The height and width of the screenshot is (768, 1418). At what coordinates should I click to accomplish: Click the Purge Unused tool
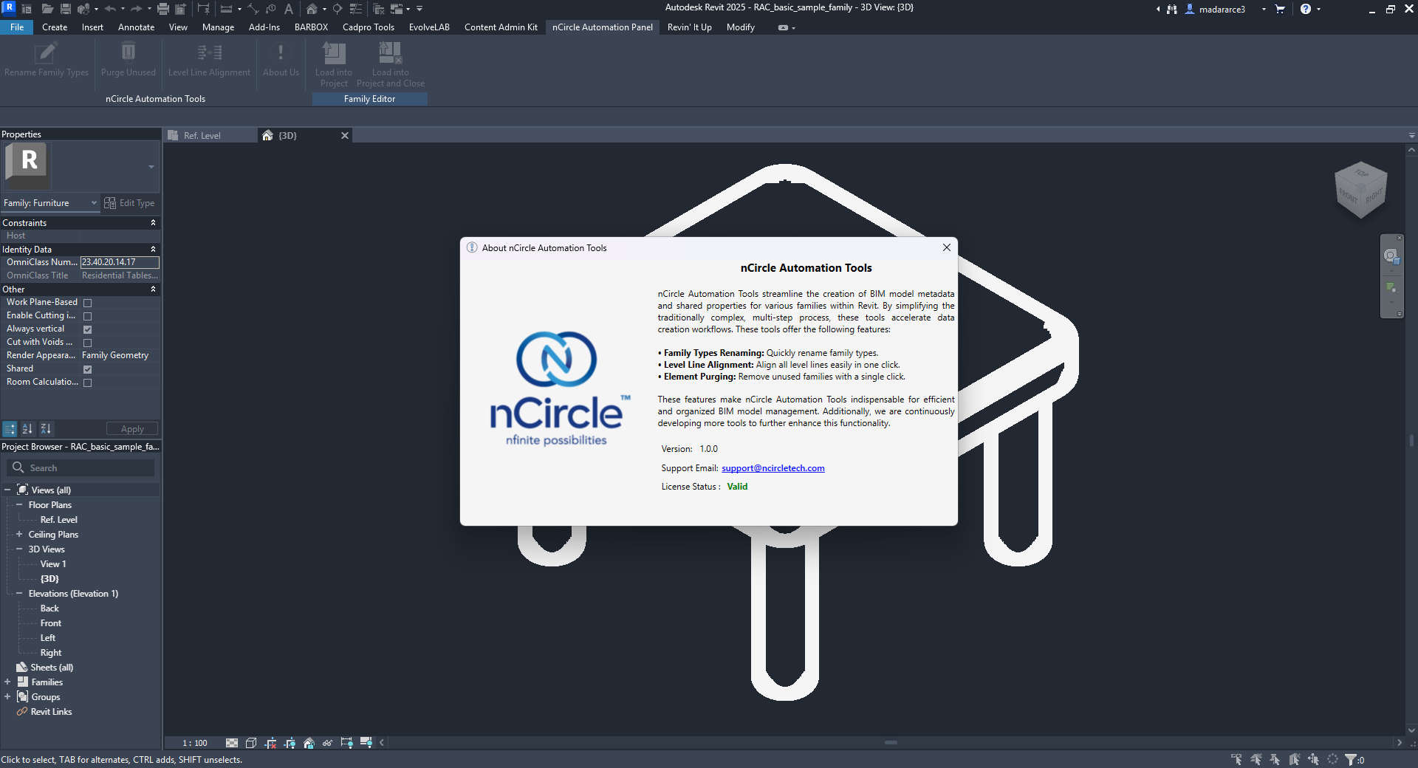coord(129,61)
